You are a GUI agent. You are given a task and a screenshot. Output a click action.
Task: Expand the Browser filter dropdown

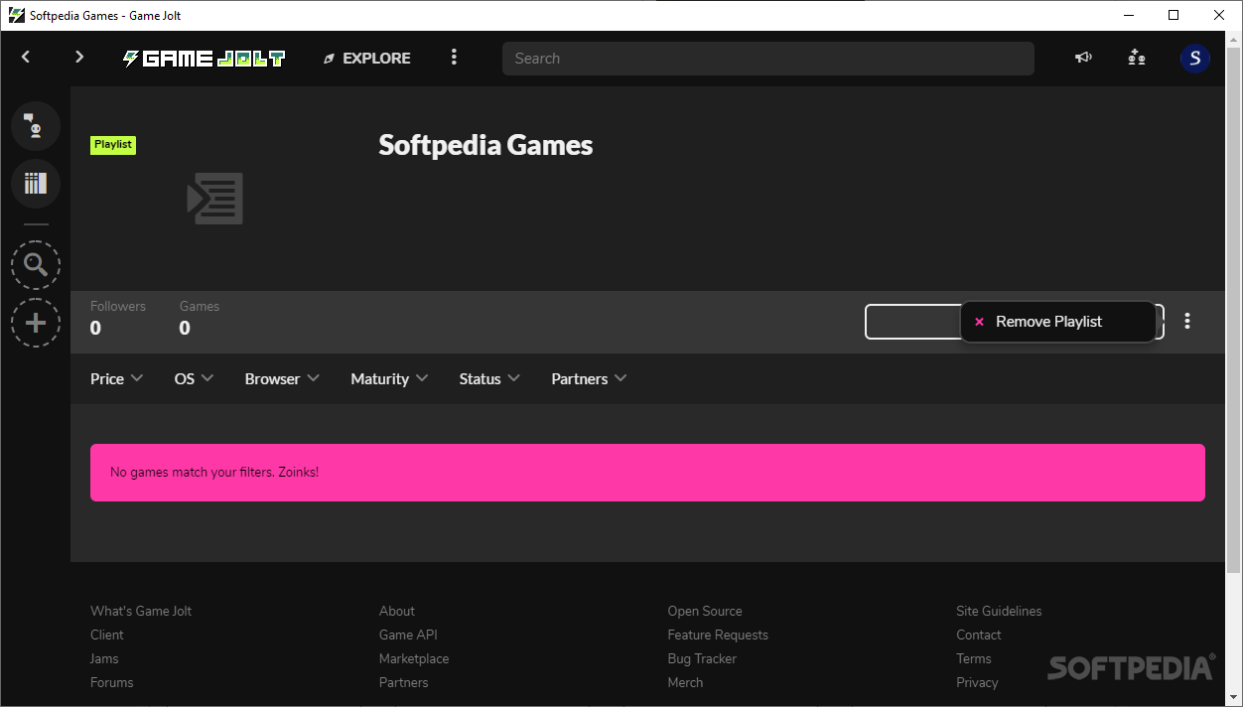click(283, 378)
